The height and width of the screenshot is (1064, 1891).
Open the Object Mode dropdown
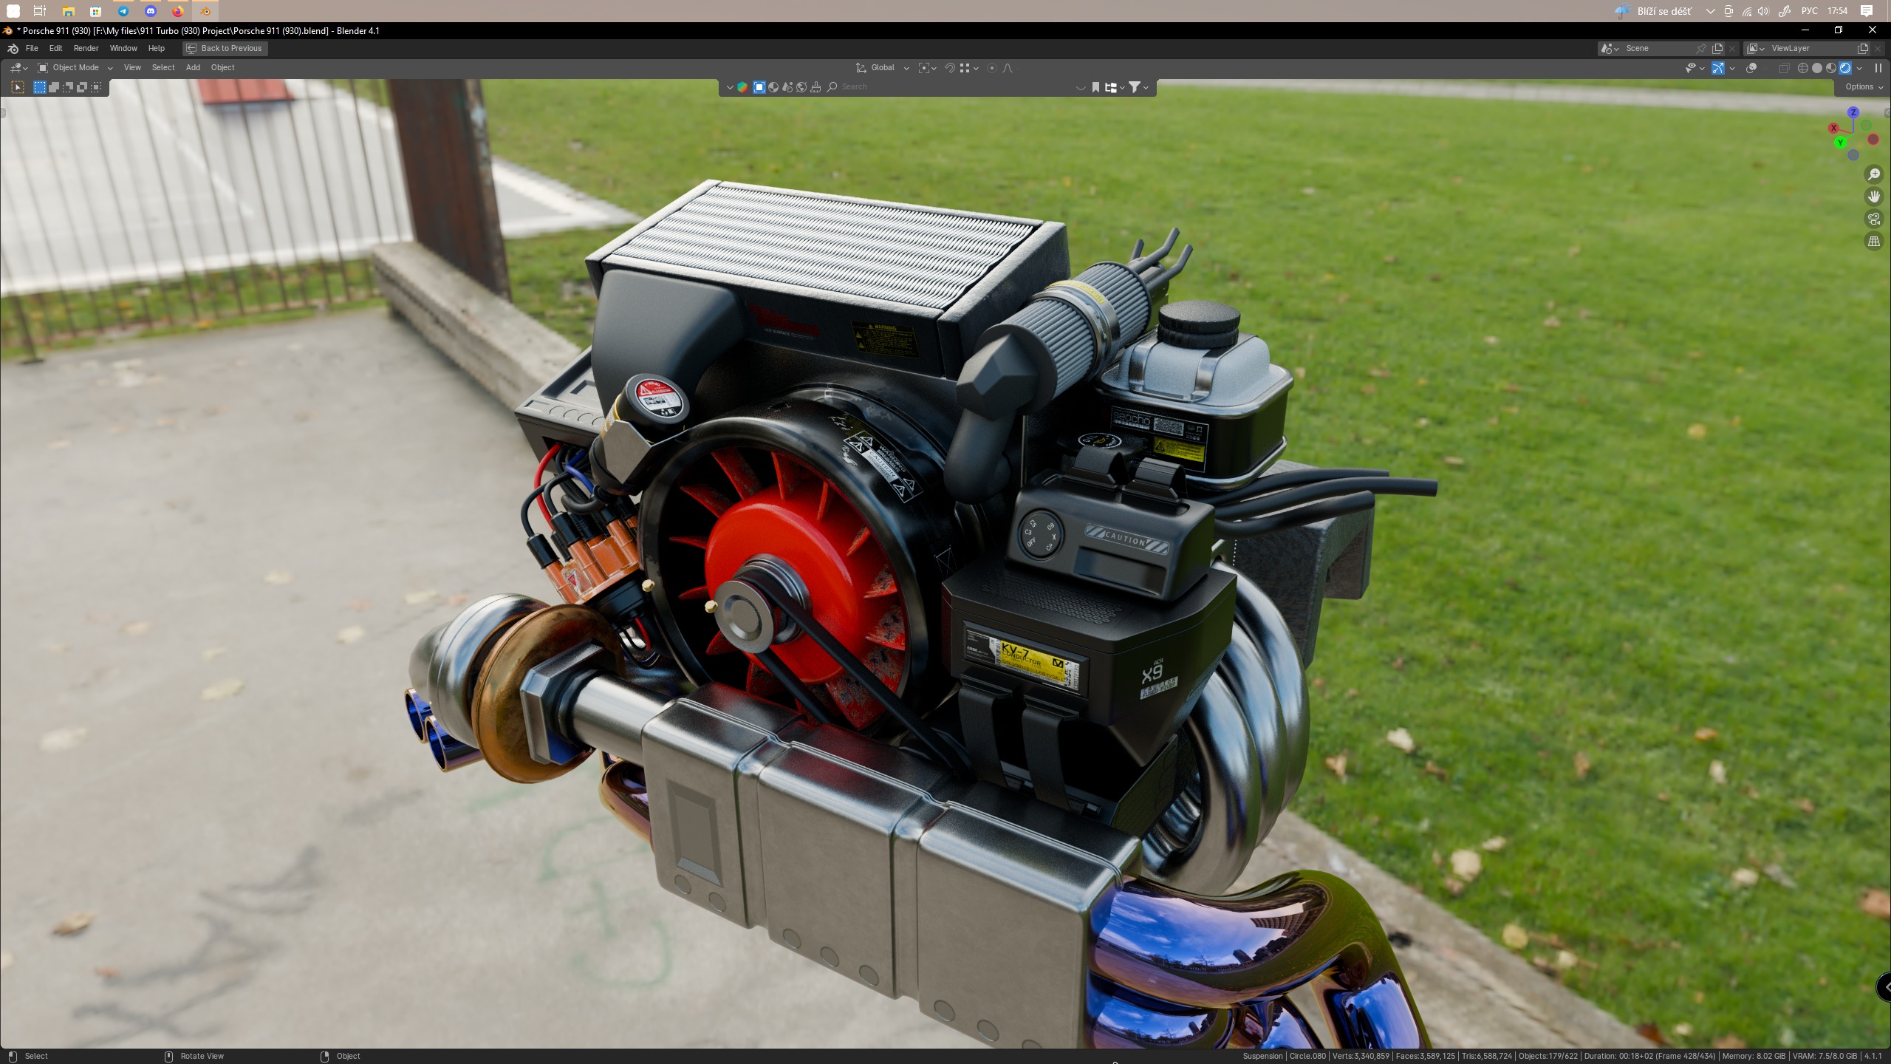coord(75,68)
